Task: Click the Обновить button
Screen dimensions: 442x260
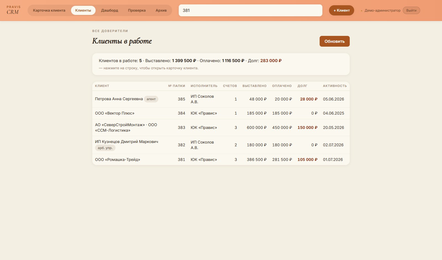Action: [335, 41]
